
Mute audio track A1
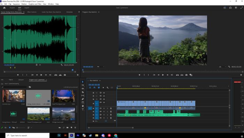coord(104,108)
